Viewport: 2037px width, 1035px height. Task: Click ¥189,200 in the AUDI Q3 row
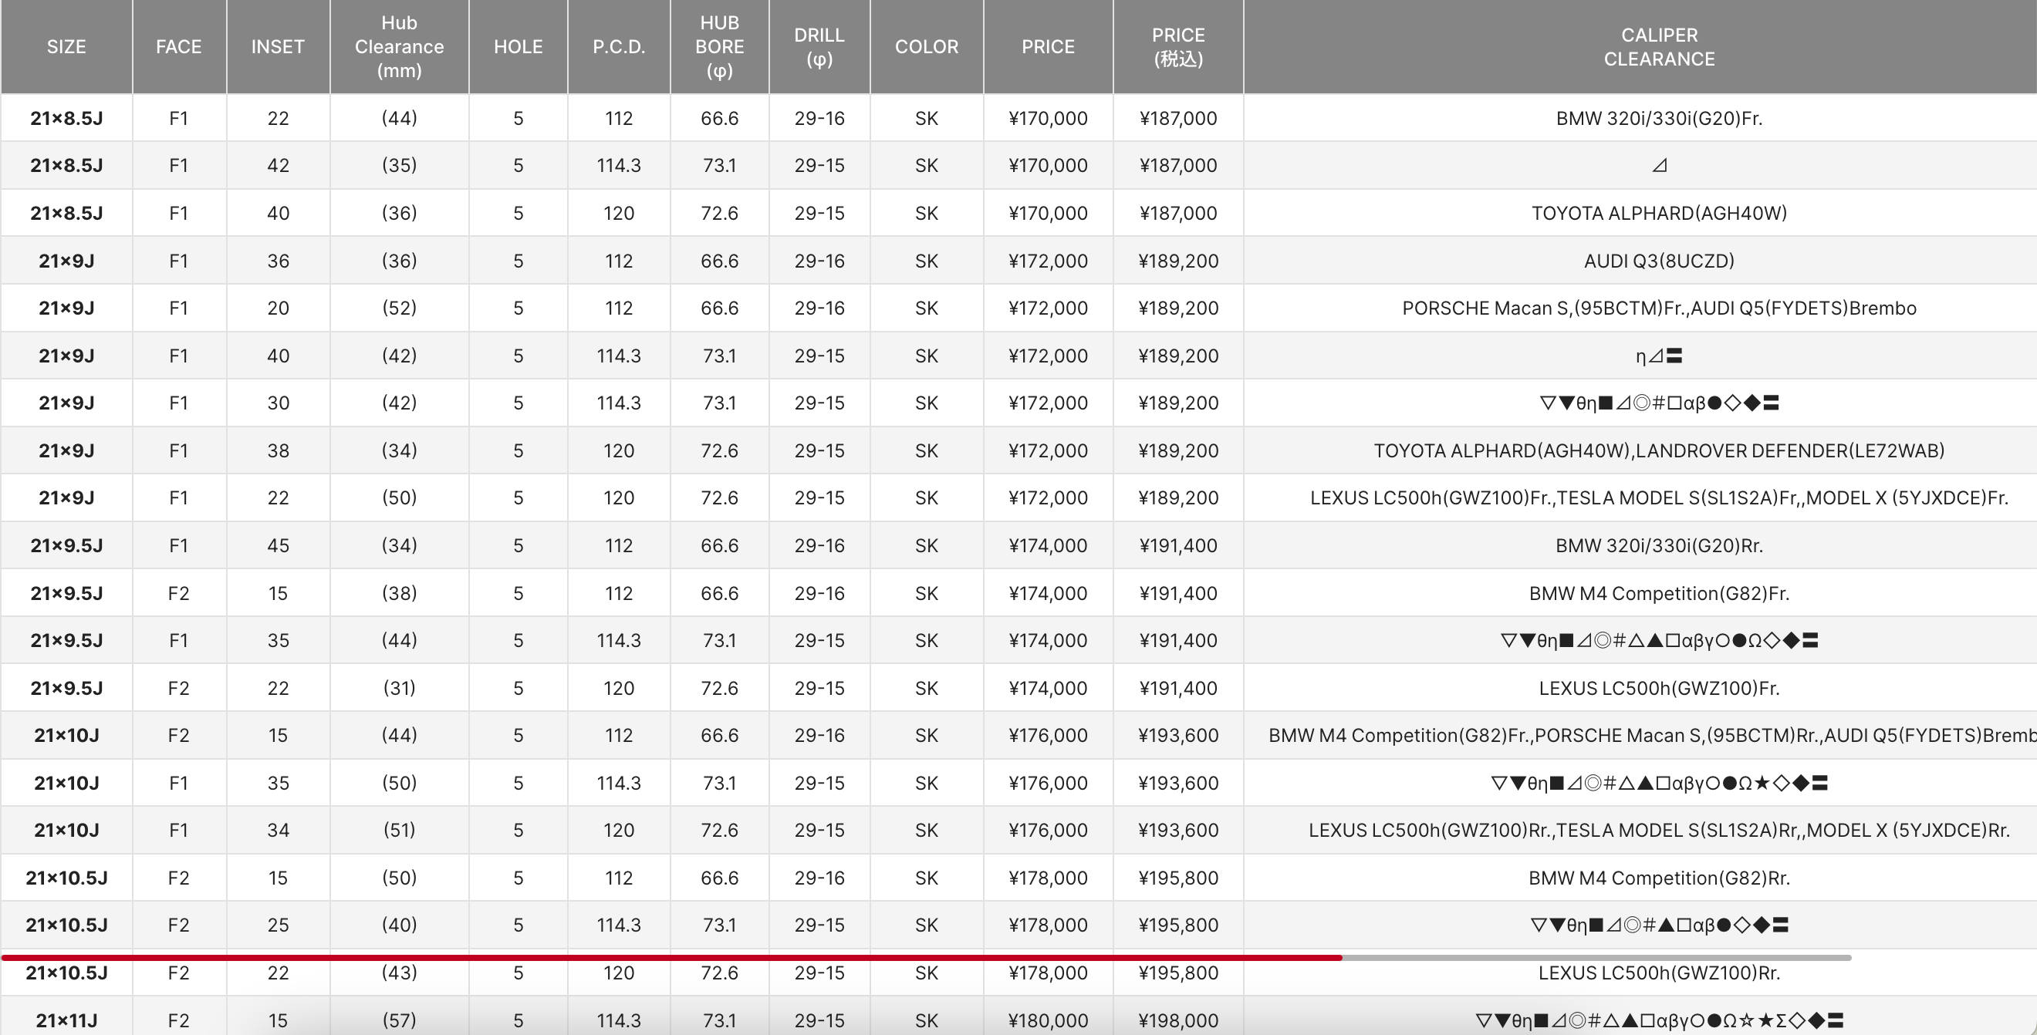tap(1178, 261)
